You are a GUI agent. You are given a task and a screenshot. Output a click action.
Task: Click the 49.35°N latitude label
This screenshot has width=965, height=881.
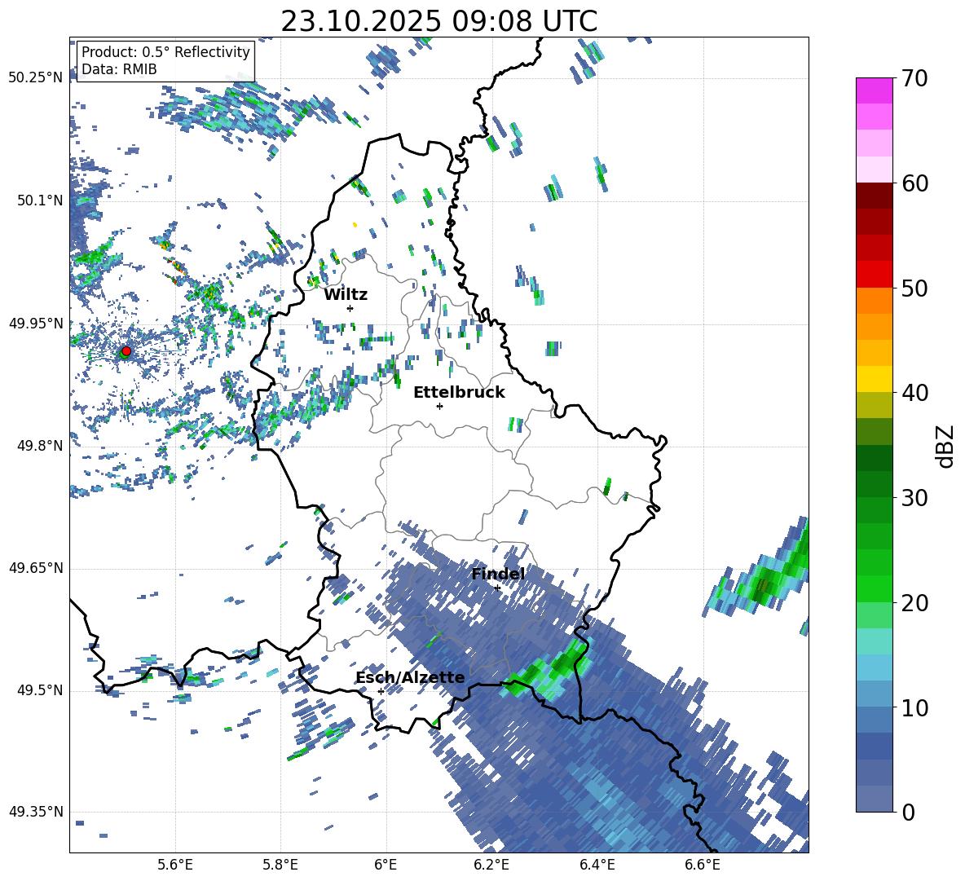(36, 812)
